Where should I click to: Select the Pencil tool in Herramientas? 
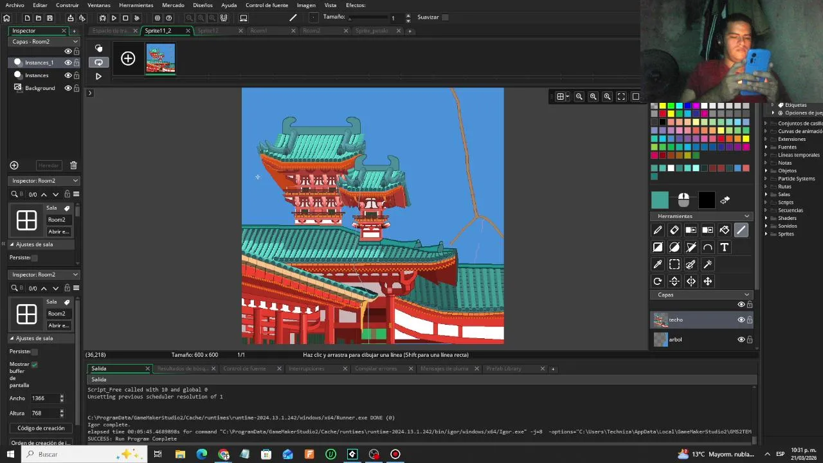tap(658, 230)
